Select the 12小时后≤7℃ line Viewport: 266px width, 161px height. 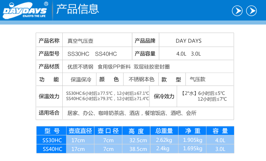pos(212,99)
